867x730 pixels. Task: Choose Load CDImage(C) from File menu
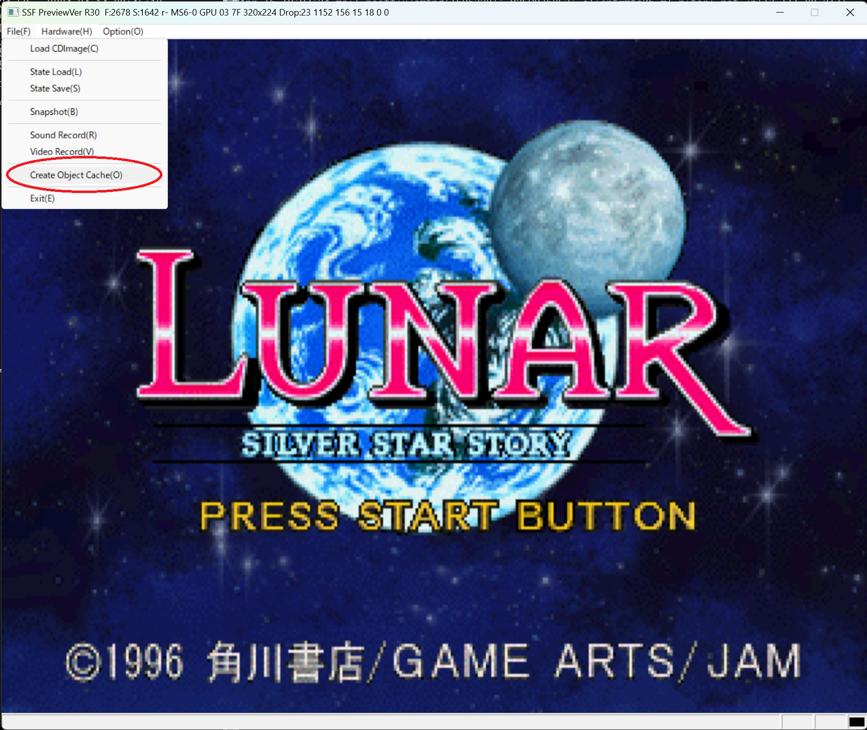tap(84, 49)
